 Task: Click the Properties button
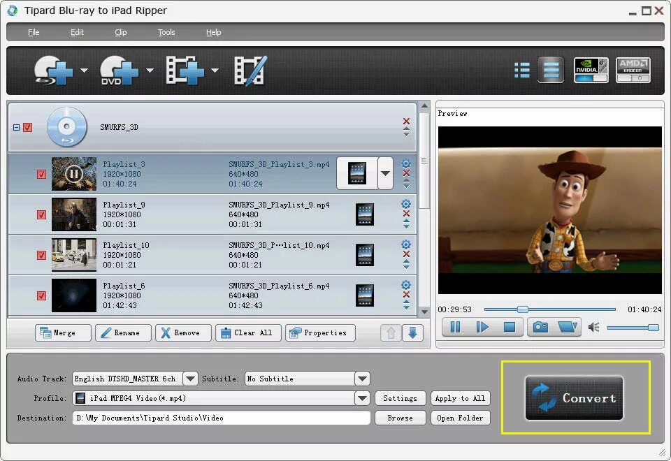pyautogui.click(x=321, y=332)
